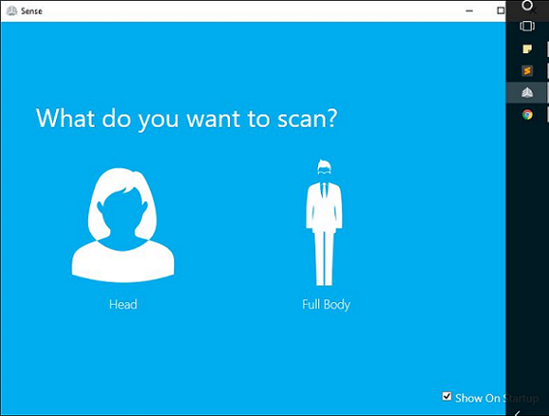Open Google Chrome from the taskbar

point(527,114)
